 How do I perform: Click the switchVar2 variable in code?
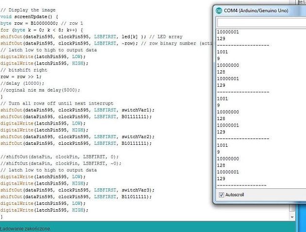click(136, 137)
